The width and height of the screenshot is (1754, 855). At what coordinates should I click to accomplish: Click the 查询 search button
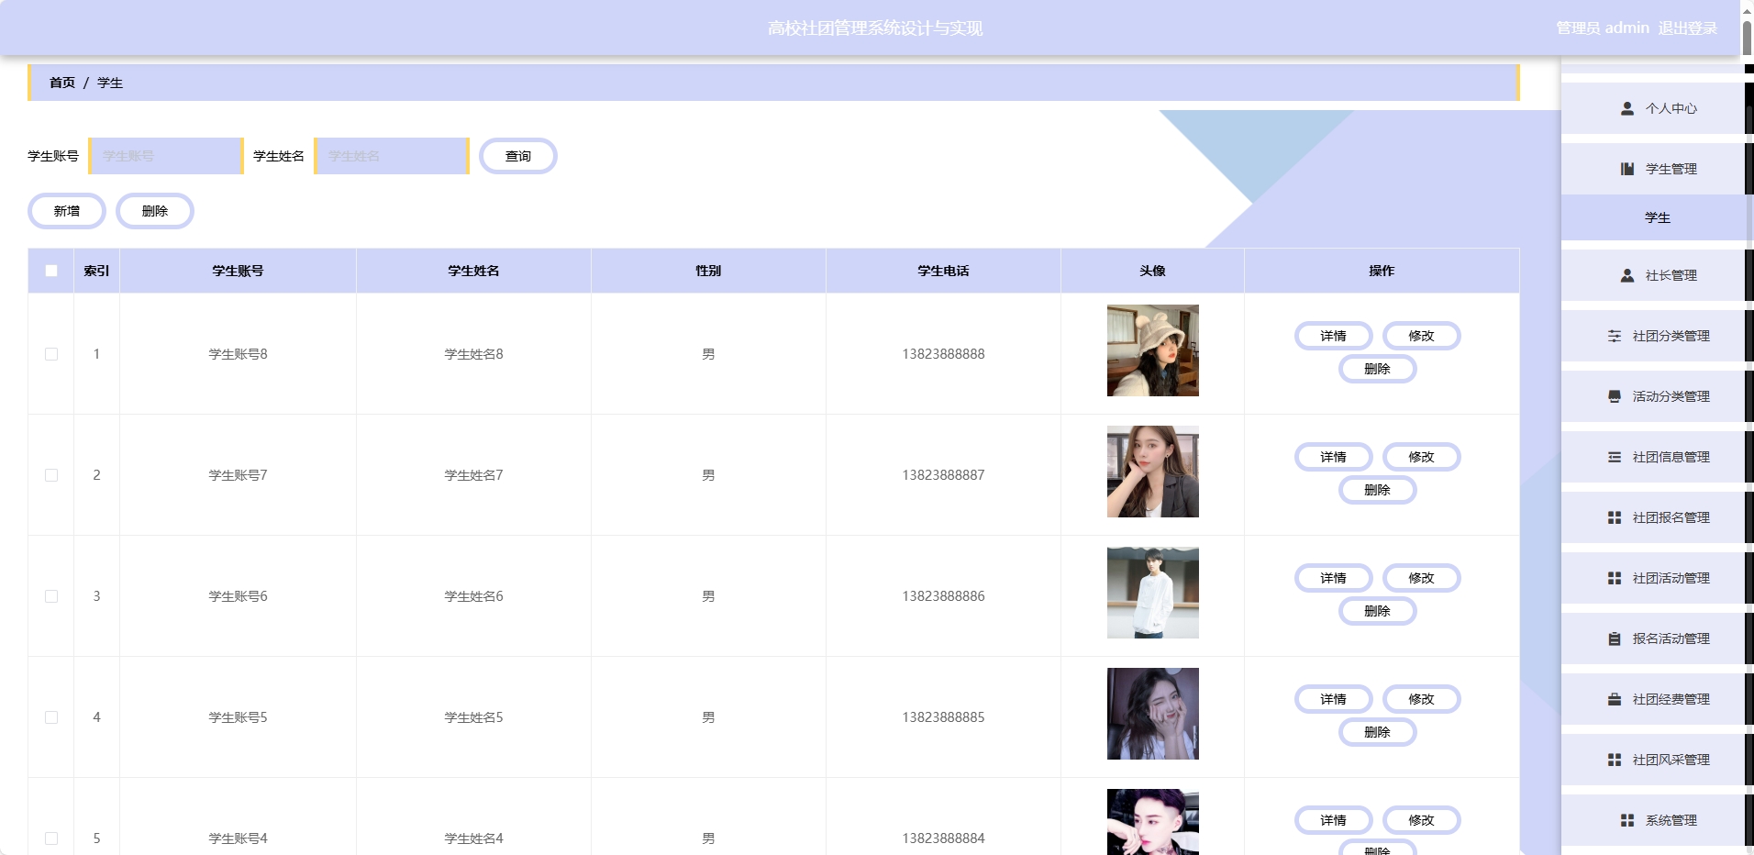pos(518,156)
